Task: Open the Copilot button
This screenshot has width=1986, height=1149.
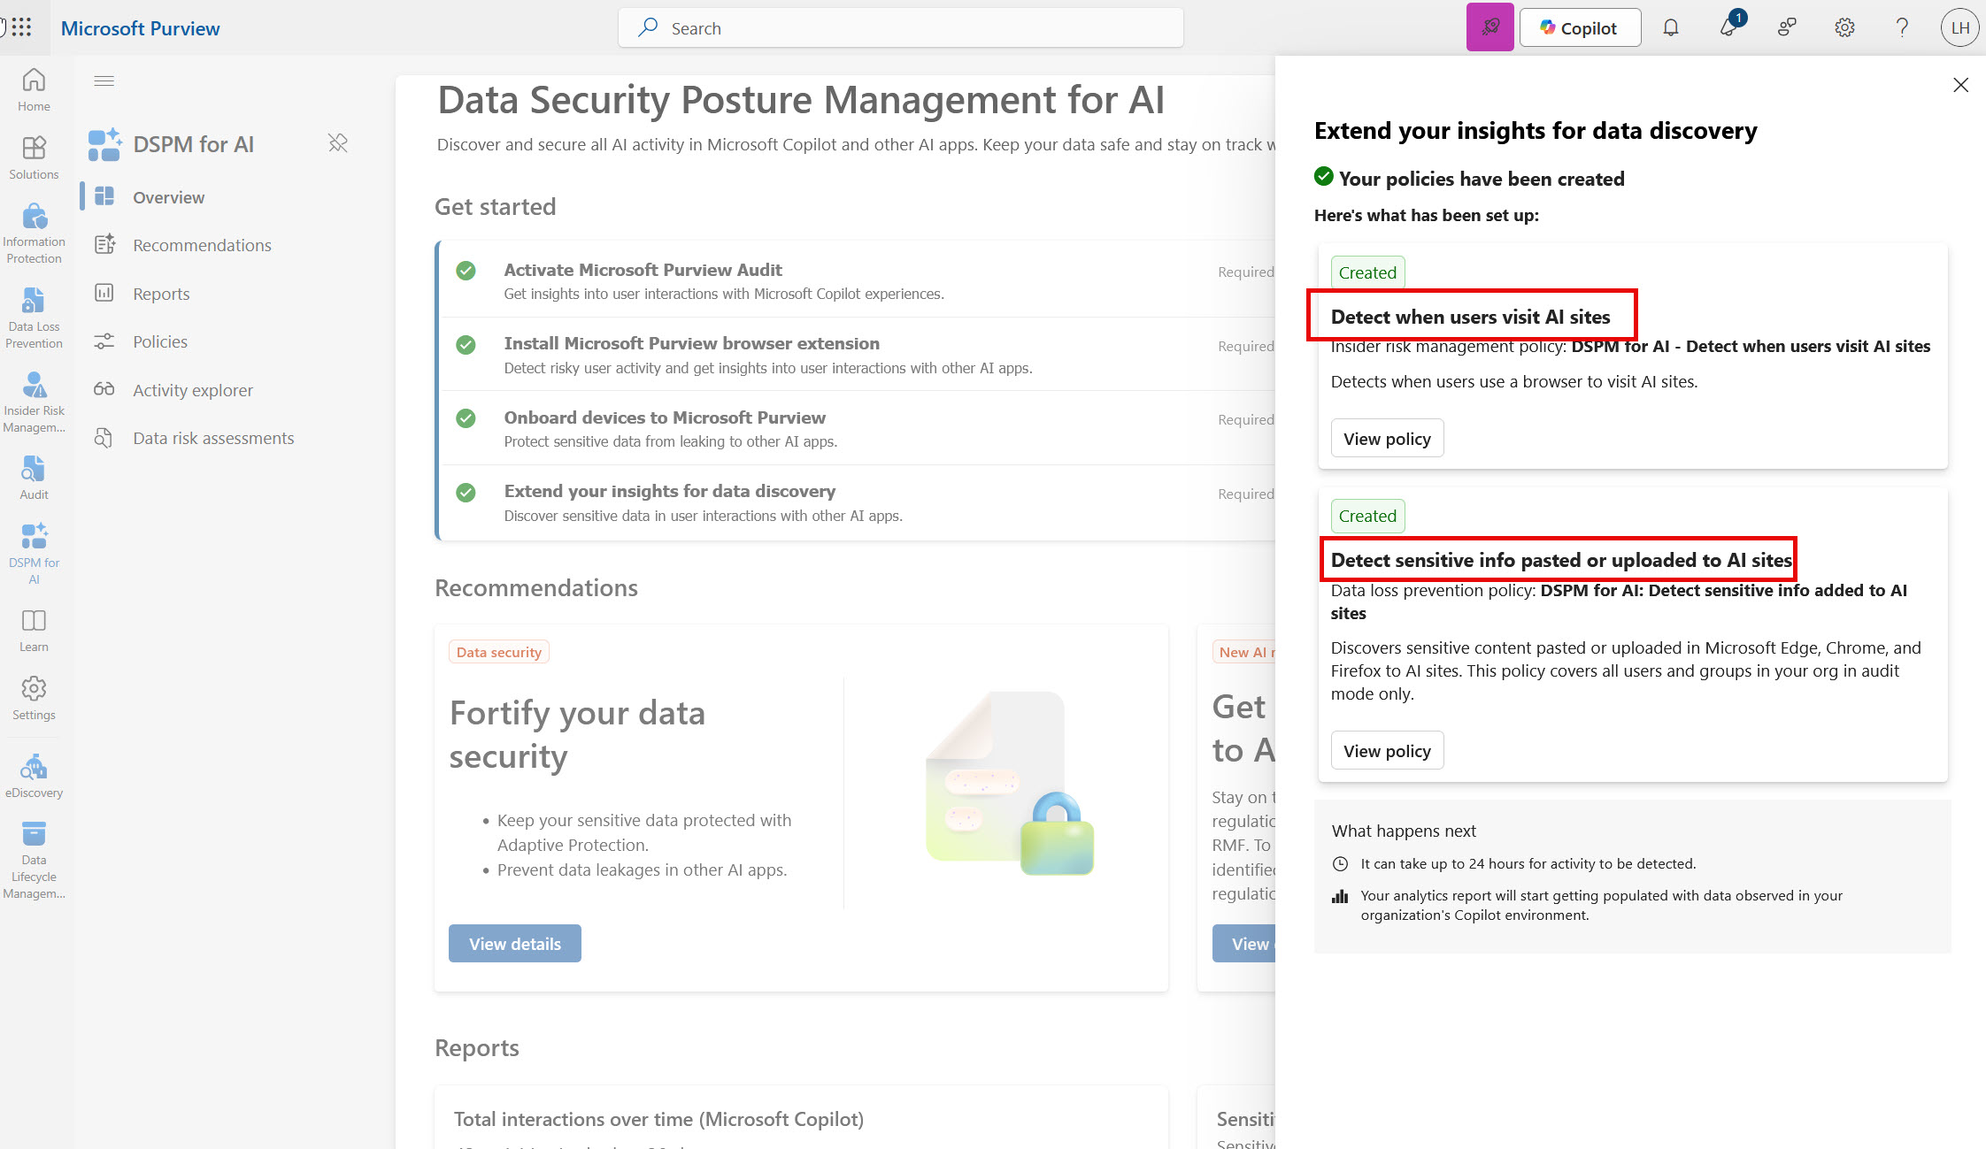Action: pyautogui.click(x=1580, y=27)
